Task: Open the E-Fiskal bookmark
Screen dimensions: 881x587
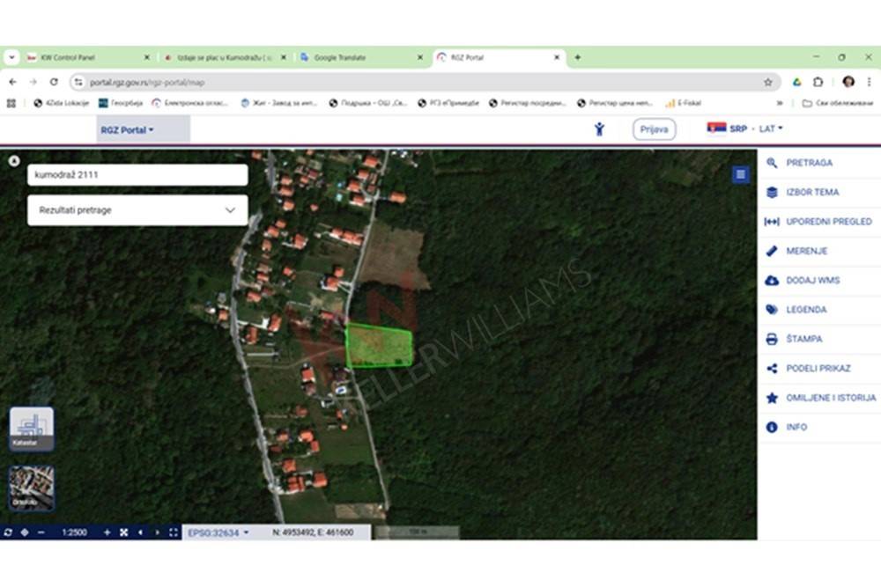Action: tap(684, 103)
